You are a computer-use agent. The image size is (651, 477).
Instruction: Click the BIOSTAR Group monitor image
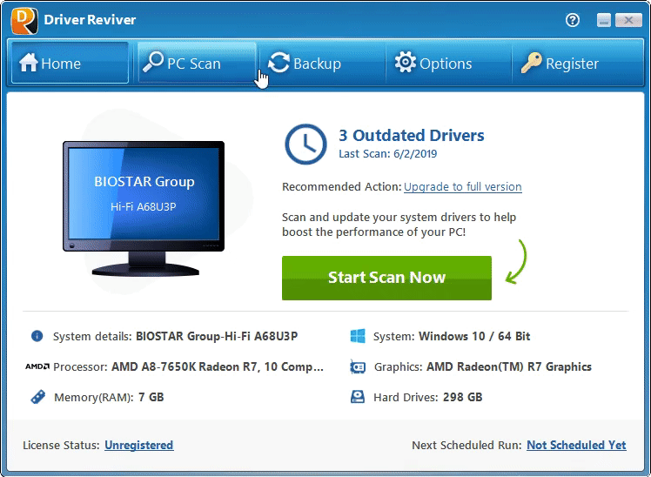pos(144,209)
